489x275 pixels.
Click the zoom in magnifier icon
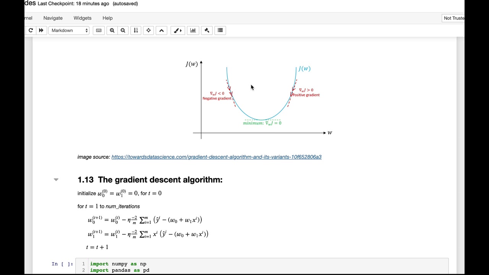coord(112,30)
